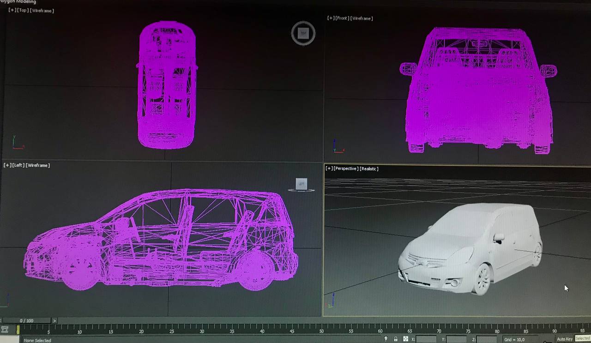Click frame 50 on the timeline
The height and width of the screenshot is (343, 591).
point(321,331)
